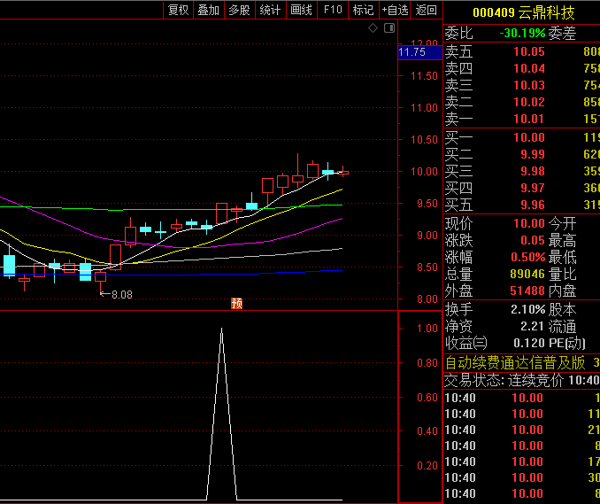Switch to 多股 multi-stock view
The width and height of the screenshot is (600, 504).
pos(239,10)
